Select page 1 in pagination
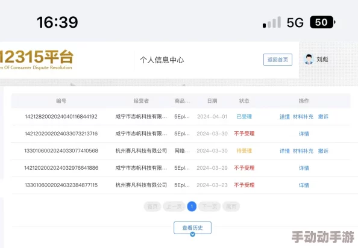The height and width of the screenshot is (248, 358). point(192,206)
